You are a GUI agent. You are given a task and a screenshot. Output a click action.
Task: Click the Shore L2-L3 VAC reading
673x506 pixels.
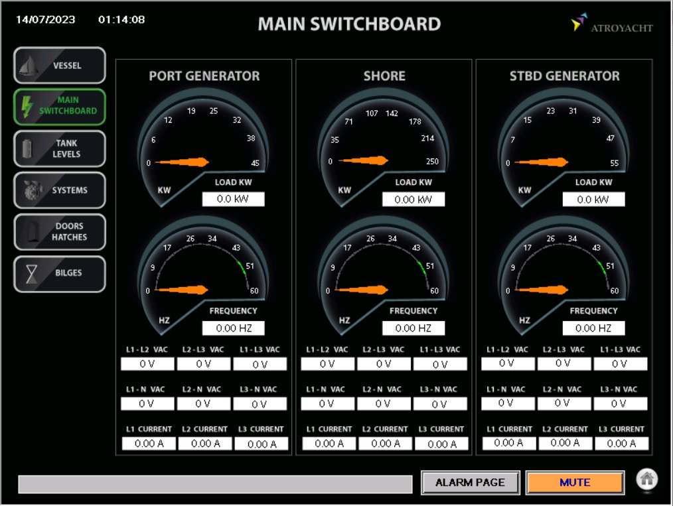(x=384, y=364)
